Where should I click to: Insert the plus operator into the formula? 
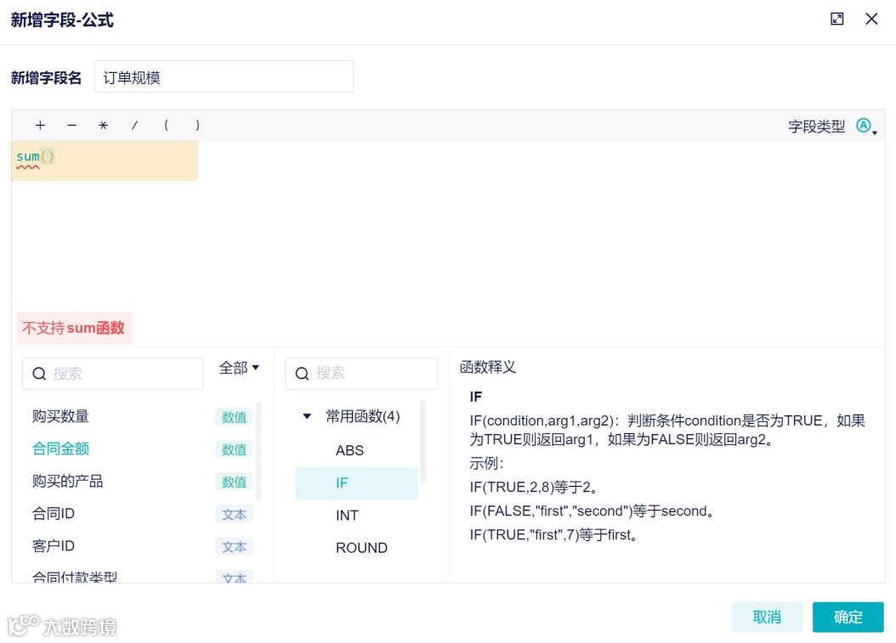tap(39, 125)
